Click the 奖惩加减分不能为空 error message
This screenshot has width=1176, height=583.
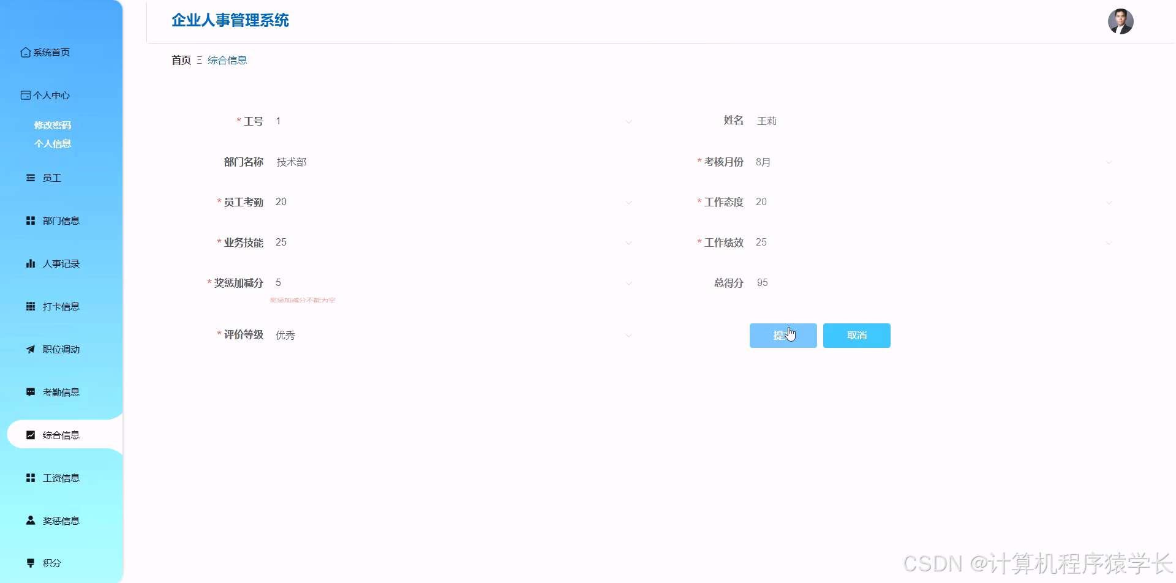(x=303, y=300)
